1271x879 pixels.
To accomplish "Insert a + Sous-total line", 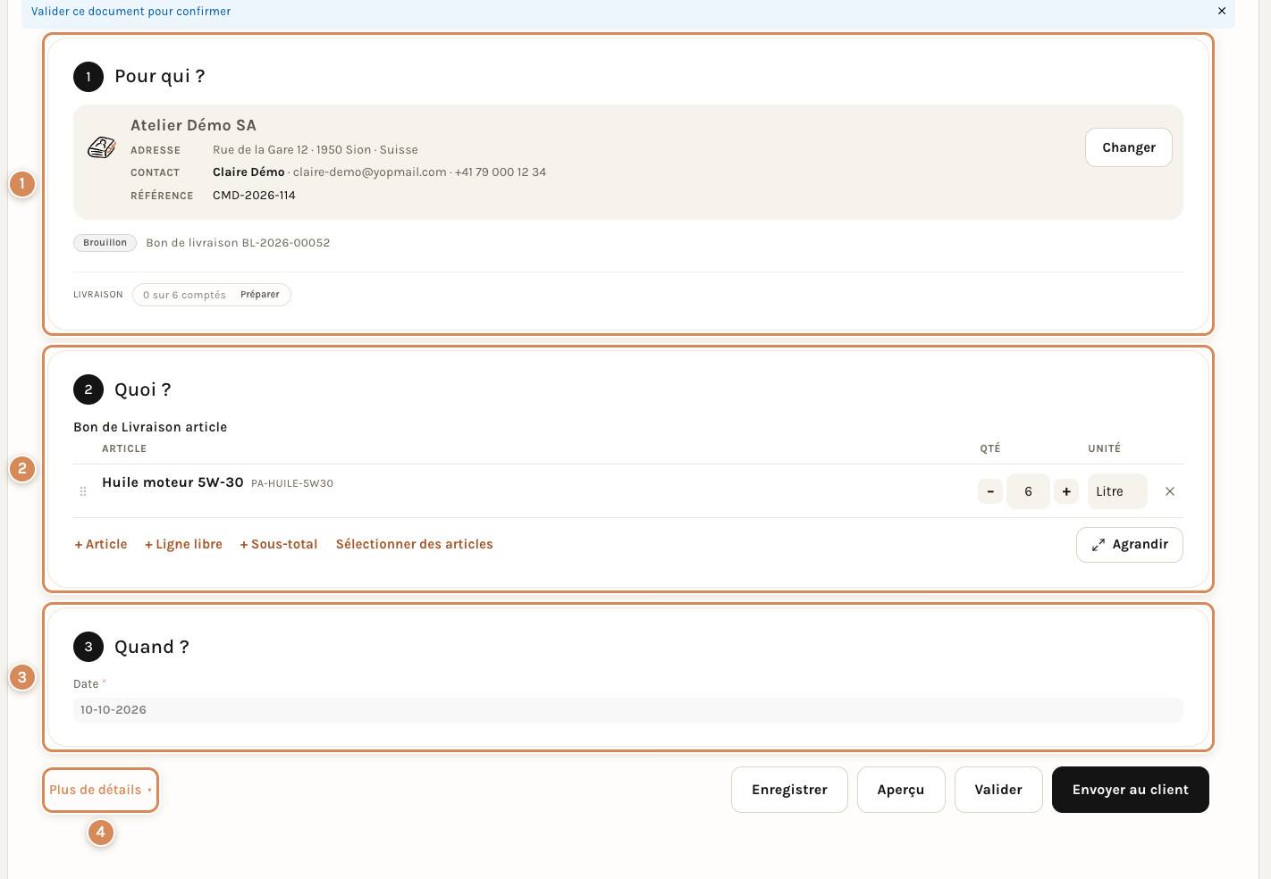I will pos(279,544).
